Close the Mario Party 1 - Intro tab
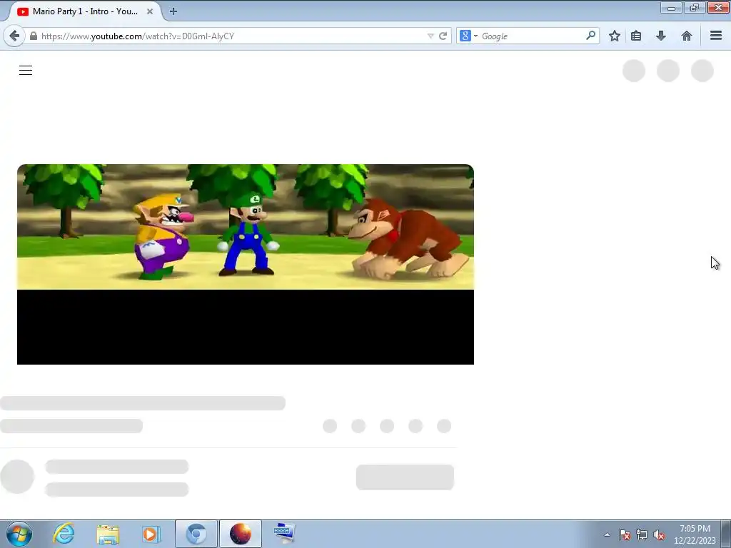Viewport: 731px width, 548px height. click(x=150, y=11)
